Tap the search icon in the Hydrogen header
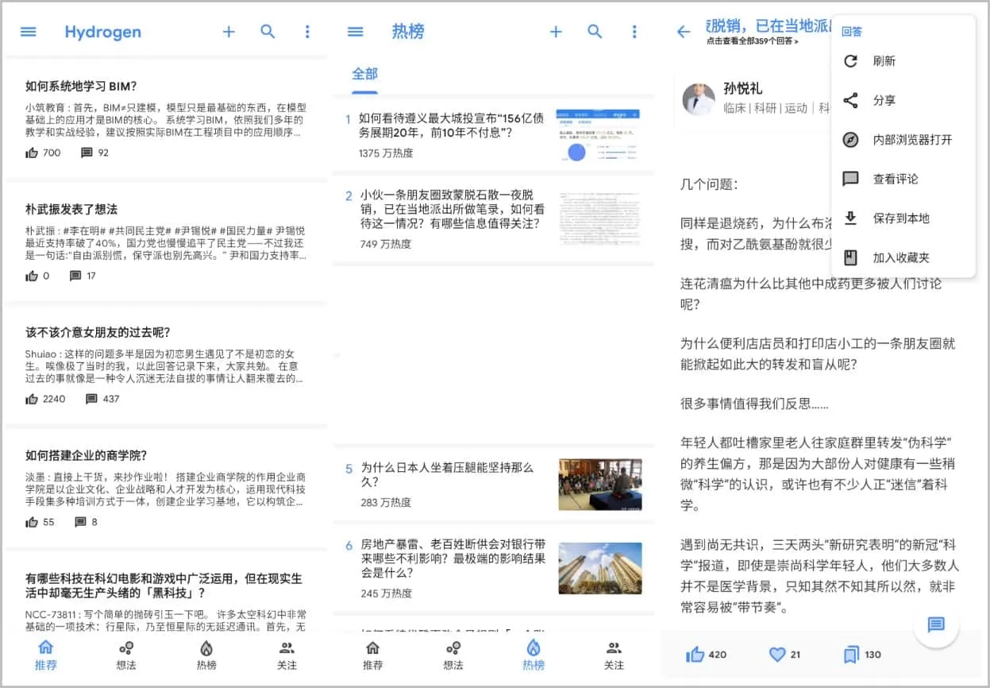990x688 pixels. pos(268,32)
